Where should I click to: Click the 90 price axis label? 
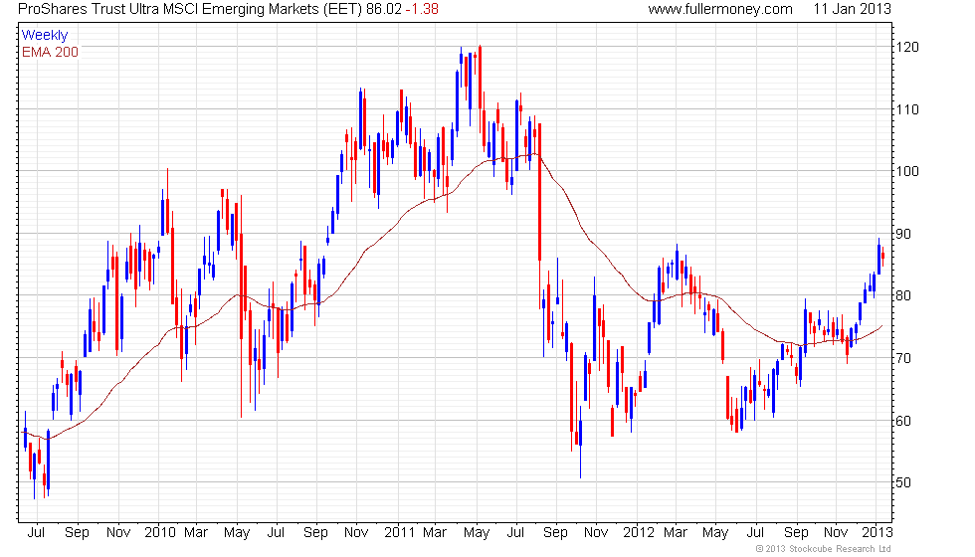(x=903, y=235)
